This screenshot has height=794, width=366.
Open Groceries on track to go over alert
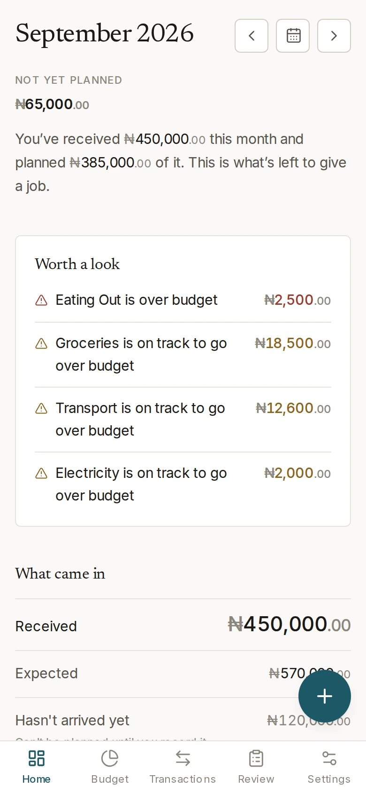(183, 355)
